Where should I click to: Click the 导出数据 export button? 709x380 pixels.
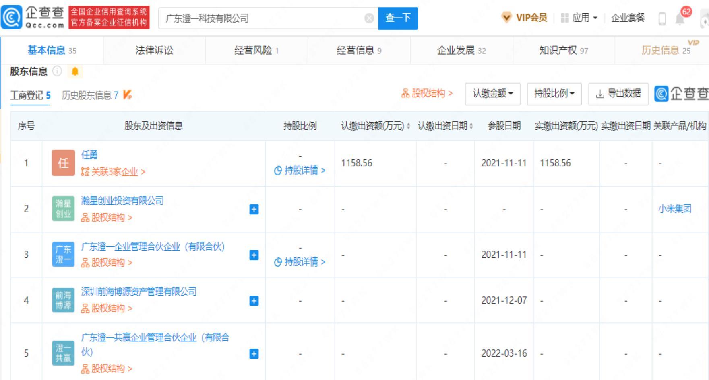pyautogui.click(x=618, y=94)
